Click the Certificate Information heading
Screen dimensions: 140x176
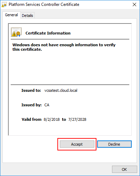click(x=48, y=33)
